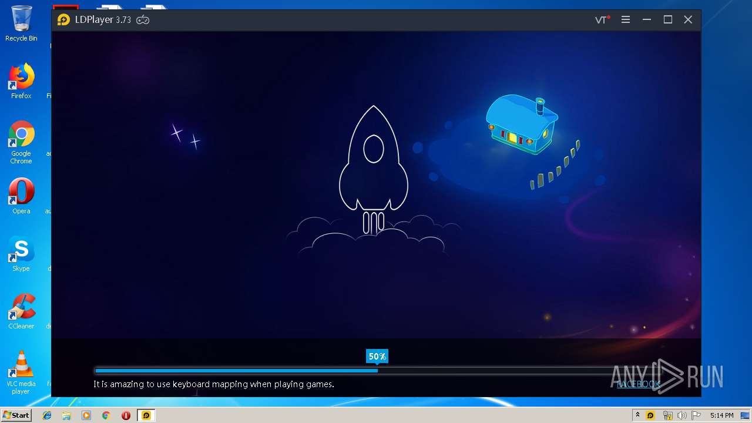Screen dimensions: 752x423
Task: Launch Opera from the desktop
Action: tap(21, 196)
